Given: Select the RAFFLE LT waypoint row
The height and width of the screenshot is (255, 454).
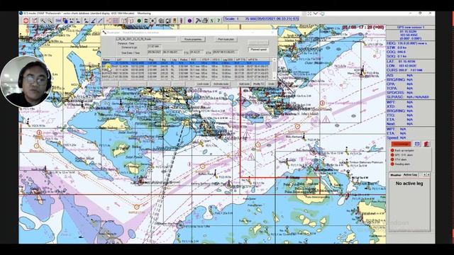Looking at the screenshot, I should pos(186,77).
